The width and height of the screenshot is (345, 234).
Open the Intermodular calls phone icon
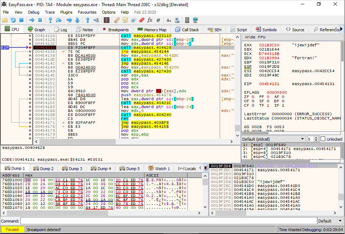point(177,20)
